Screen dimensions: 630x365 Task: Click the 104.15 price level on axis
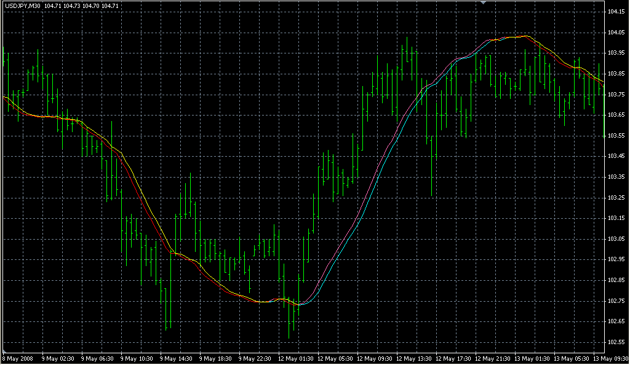[x=616, y=12]
